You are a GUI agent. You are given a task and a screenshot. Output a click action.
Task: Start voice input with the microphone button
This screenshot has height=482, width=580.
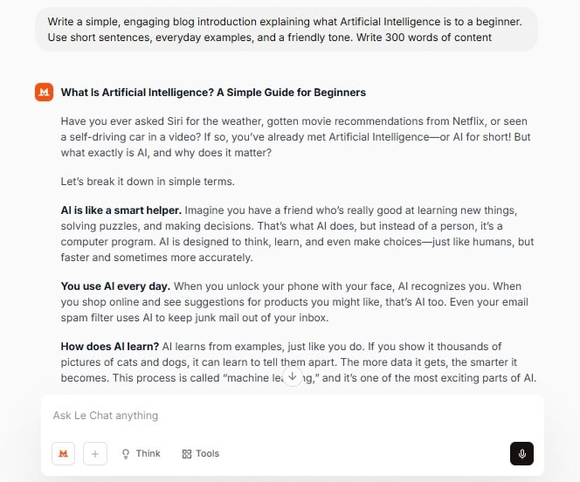521,454
